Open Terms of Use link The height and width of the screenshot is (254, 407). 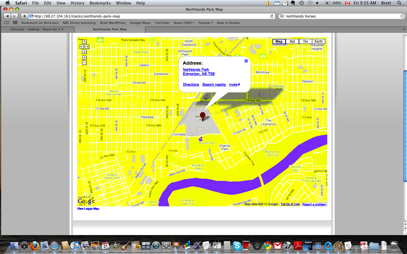coord(290,204)
